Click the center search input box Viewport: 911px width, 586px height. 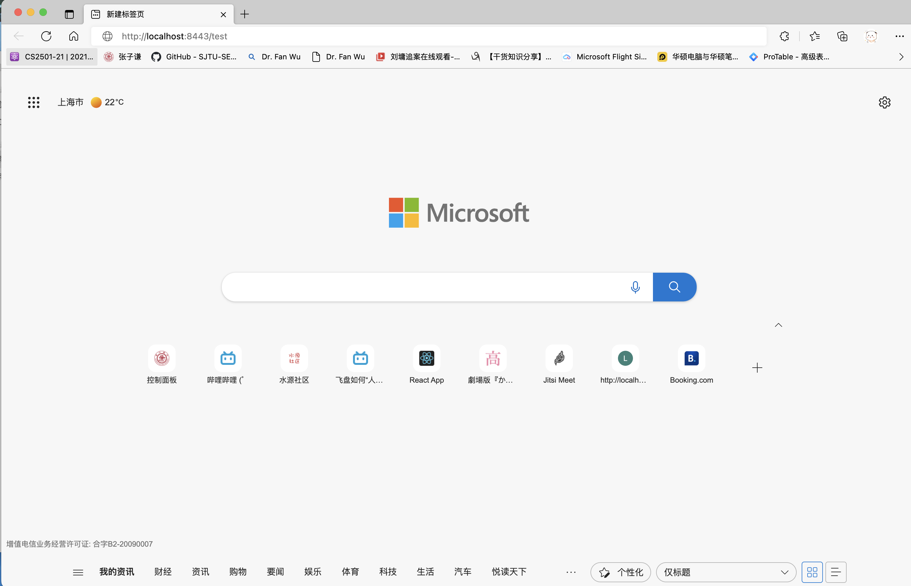coord(422,287)
